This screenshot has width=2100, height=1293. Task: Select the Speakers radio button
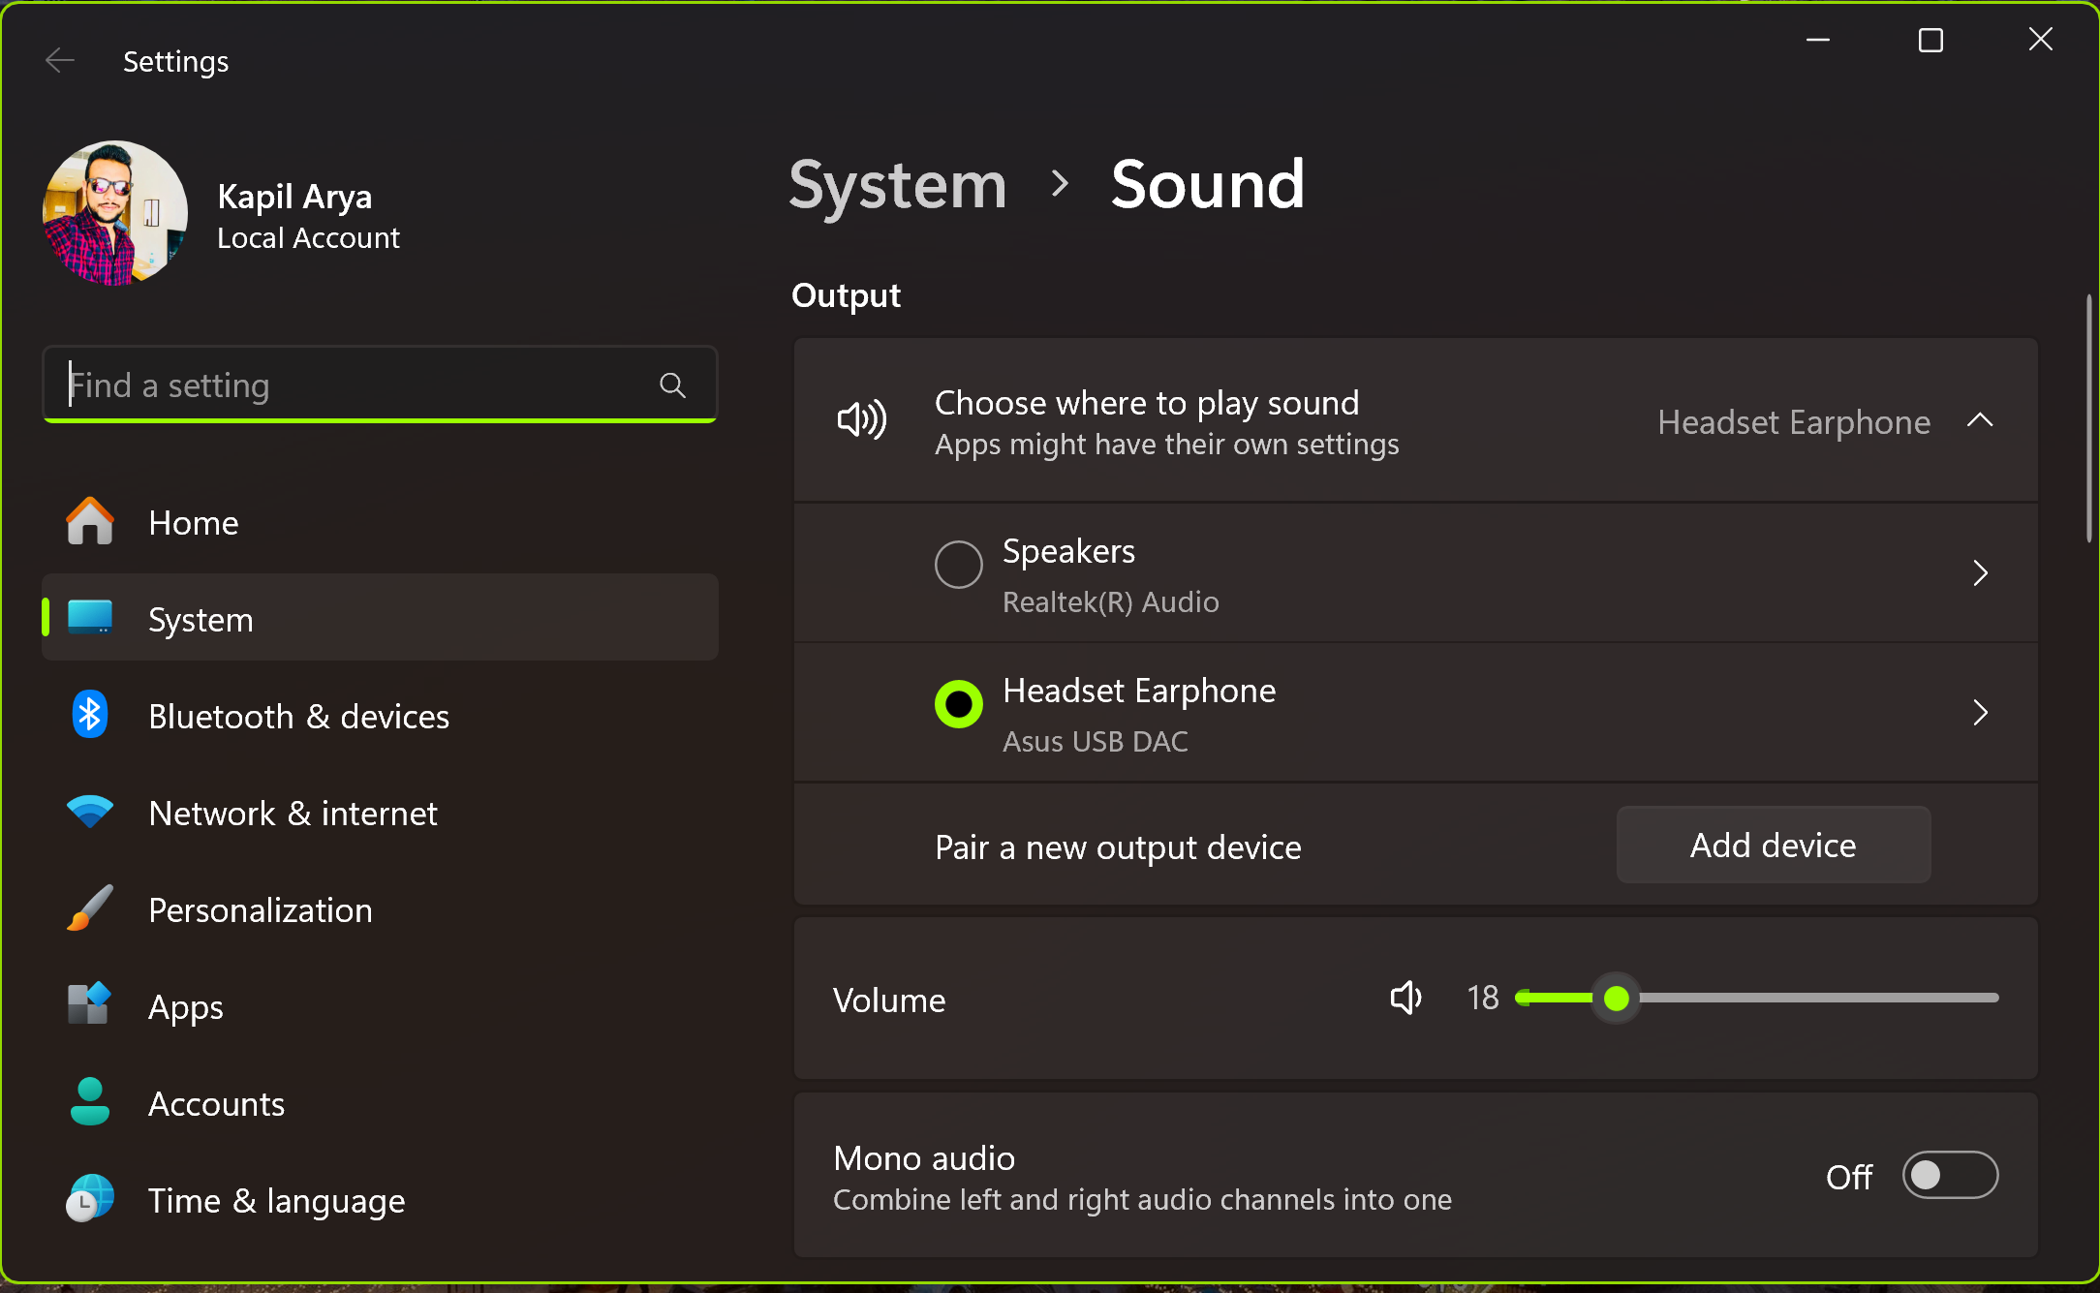point(958,565)
